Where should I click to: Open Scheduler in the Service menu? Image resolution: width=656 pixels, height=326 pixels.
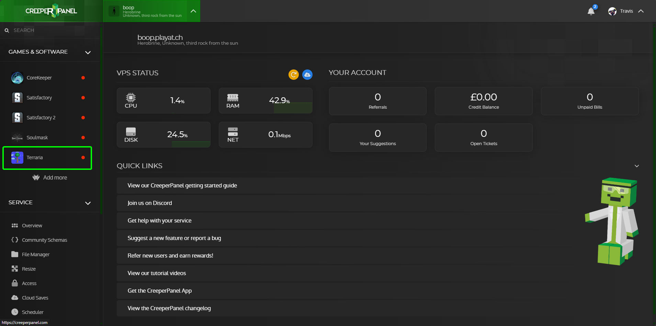tap(33, 312)
